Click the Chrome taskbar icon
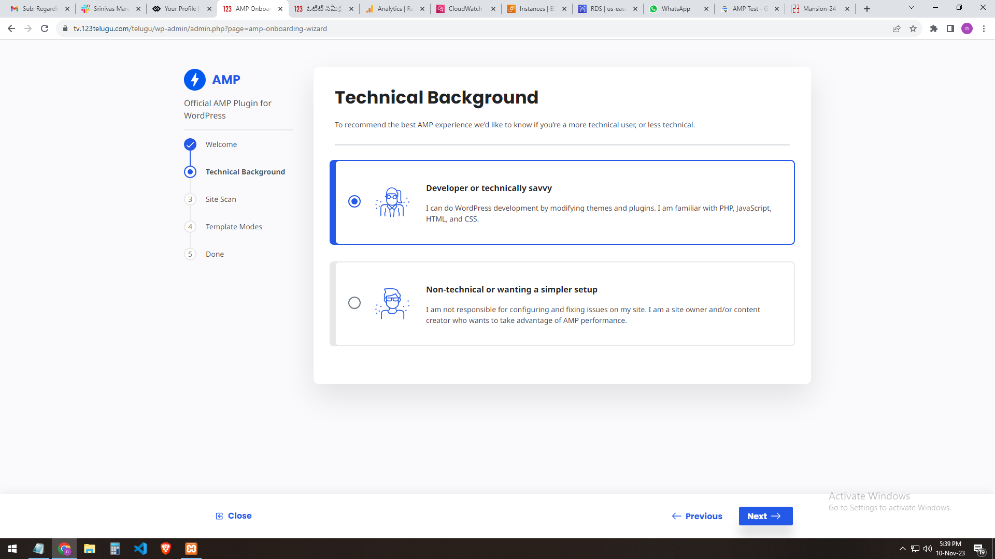 click(x=64, y=549)
